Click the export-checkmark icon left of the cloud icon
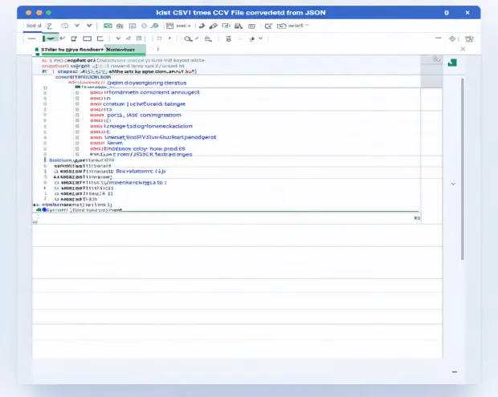 coord(268,26)
